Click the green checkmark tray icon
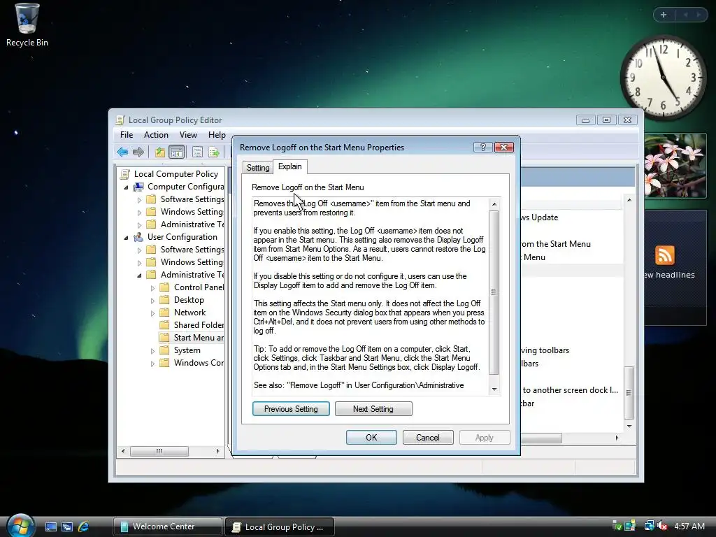 [x=617, y=526]
